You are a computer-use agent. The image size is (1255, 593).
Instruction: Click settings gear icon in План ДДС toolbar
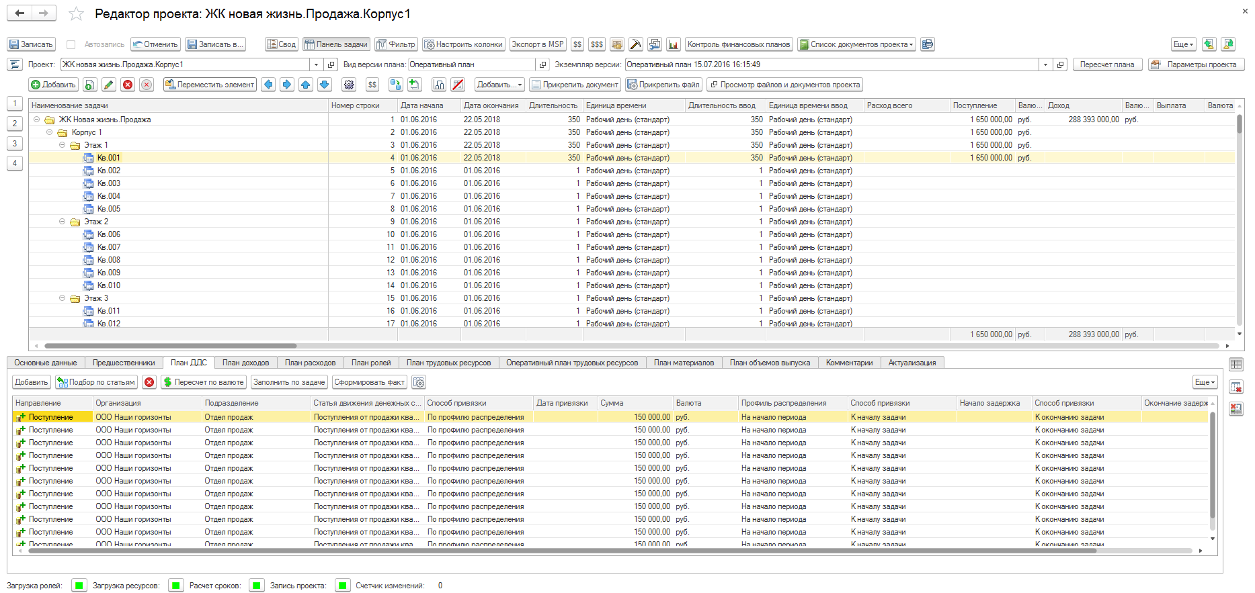(419, 382)
